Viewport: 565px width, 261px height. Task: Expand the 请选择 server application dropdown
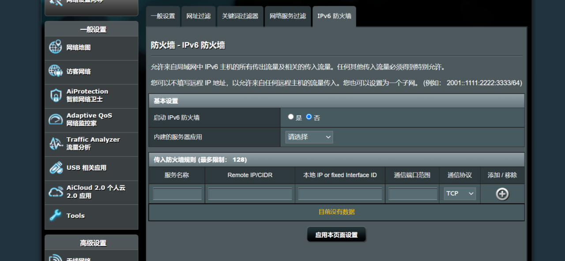pos(309,137)
